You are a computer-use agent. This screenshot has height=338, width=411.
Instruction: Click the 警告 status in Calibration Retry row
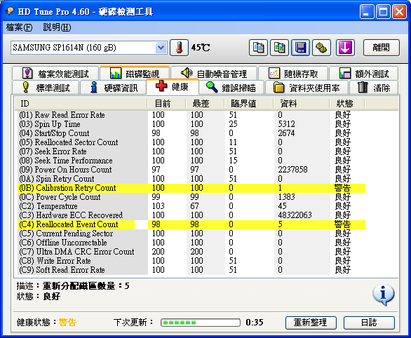point(342,188)
